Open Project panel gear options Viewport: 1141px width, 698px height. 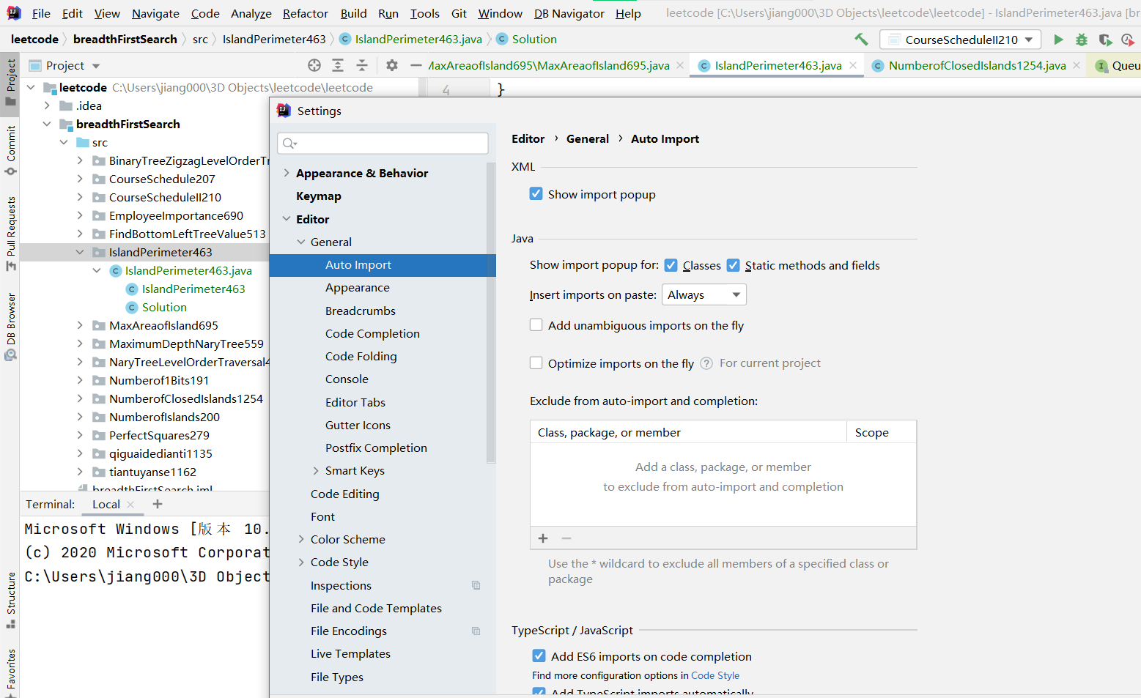pos(392,65)
